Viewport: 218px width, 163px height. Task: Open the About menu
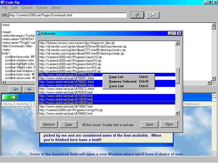click(x=56, y=8)
